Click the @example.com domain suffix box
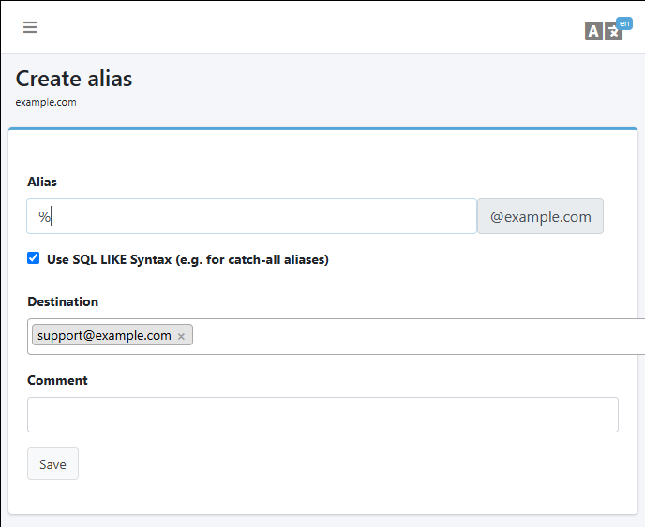 point(540,216)
